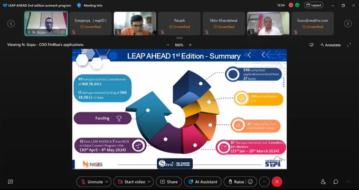Zoom in shared content with plus
The height and width of the screenshot is (190, 359).
(x=190, y=45)
